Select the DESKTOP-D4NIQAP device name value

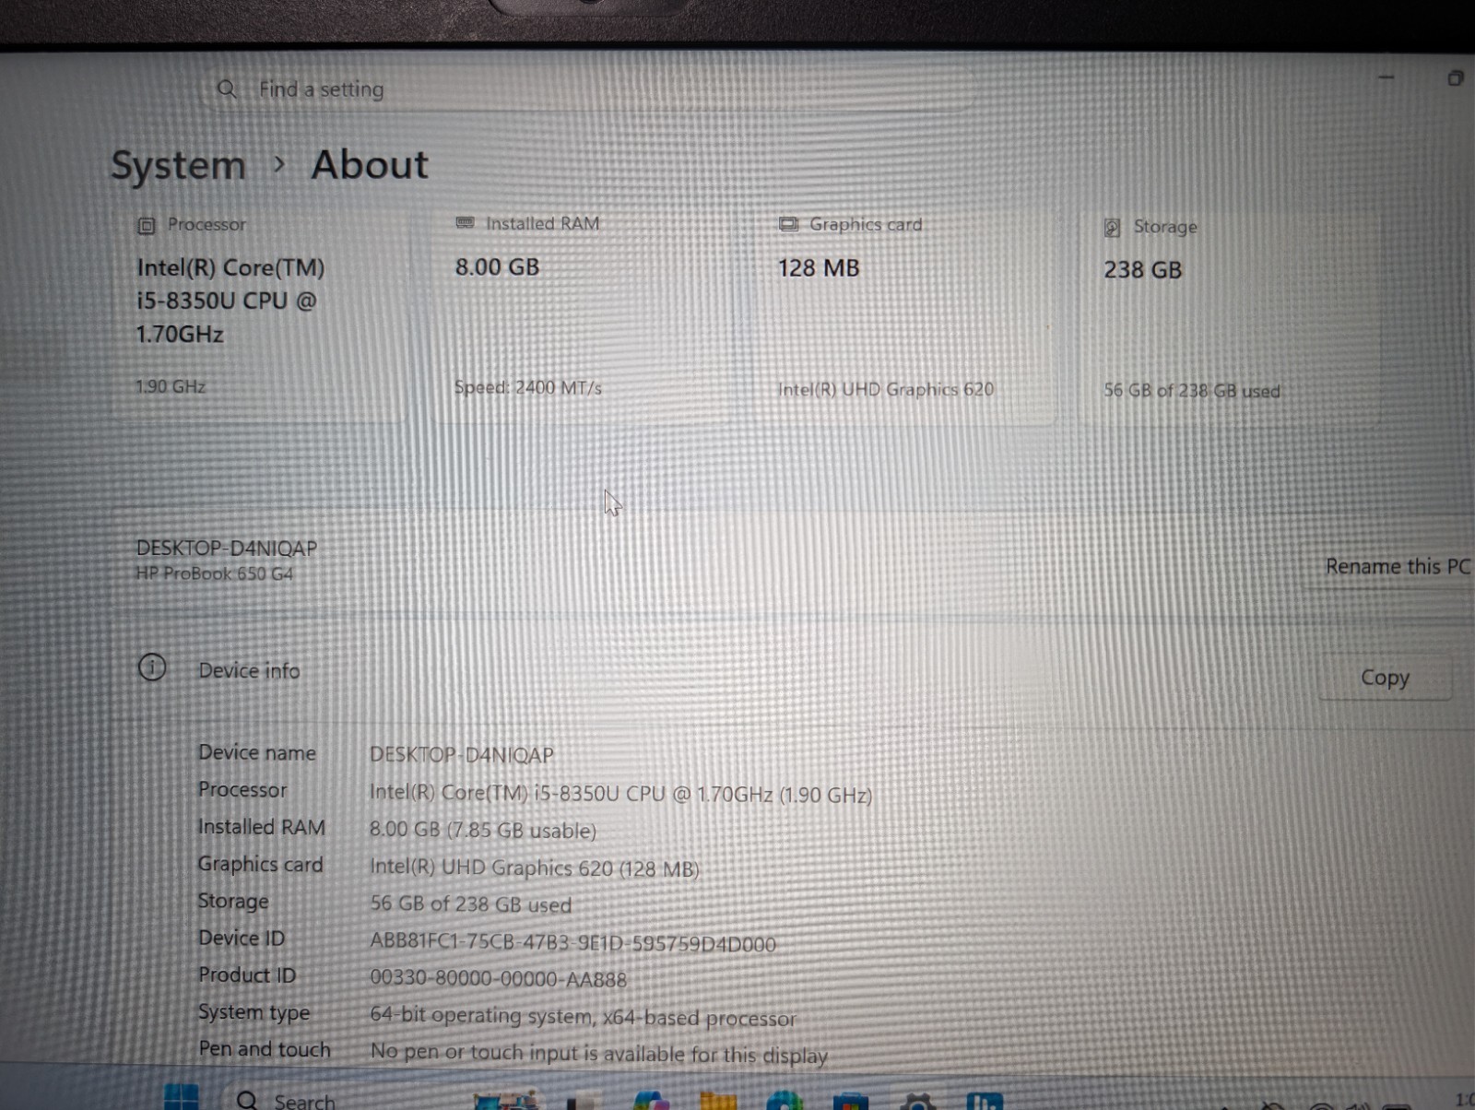462,755
